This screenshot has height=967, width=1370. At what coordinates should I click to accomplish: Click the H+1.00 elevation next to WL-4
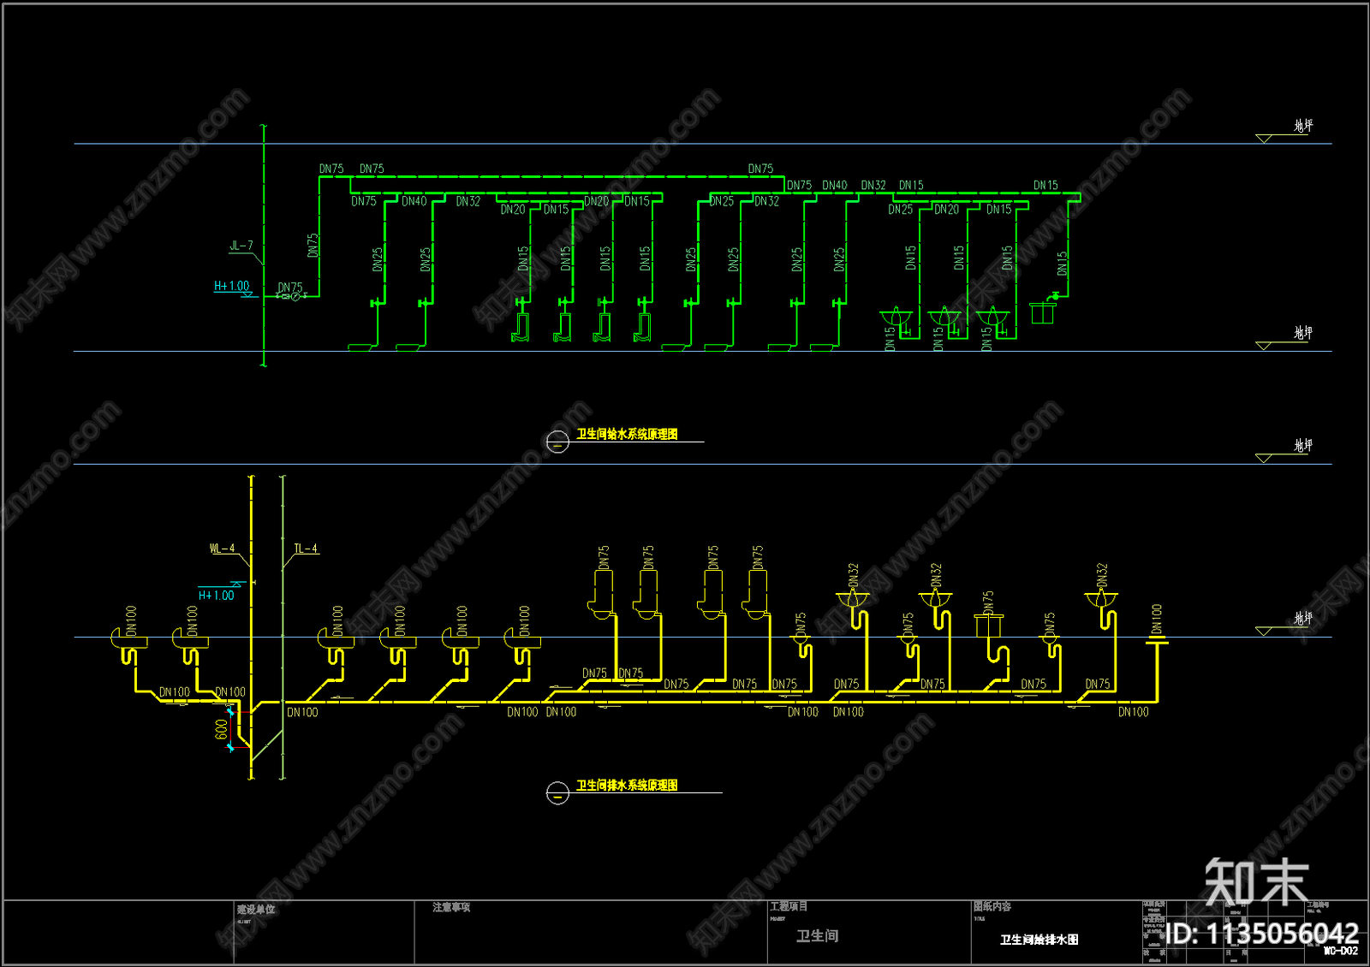[217, 595]
